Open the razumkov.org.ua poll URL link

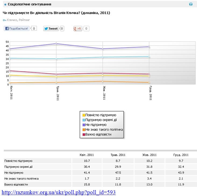point(59,192)
